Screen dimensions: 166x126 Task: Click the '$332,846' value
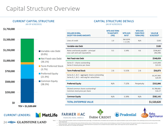pos(157,84)
